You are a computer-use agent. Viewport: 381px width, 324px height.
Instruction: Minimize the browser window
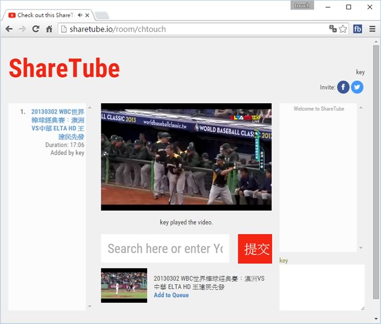[328, 7]
